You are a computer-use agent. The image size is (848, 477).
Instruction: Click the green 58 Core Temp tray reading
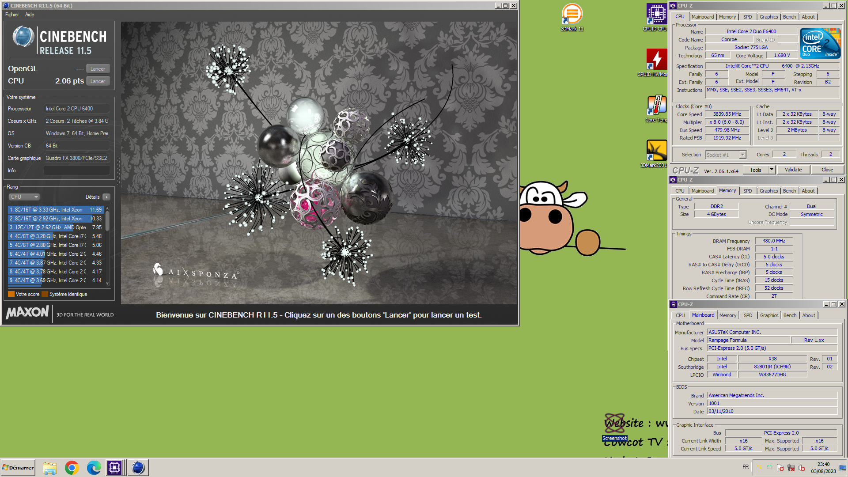click(x=770, y=467)
